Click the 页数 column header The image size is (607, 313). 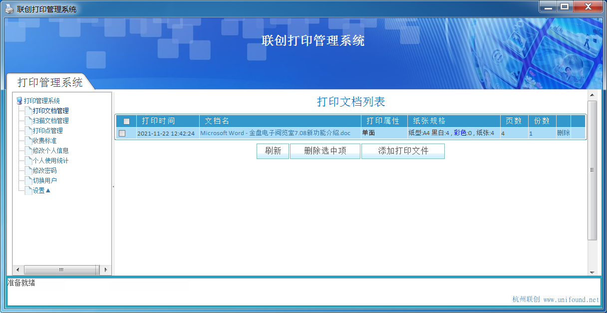[514, 121]
